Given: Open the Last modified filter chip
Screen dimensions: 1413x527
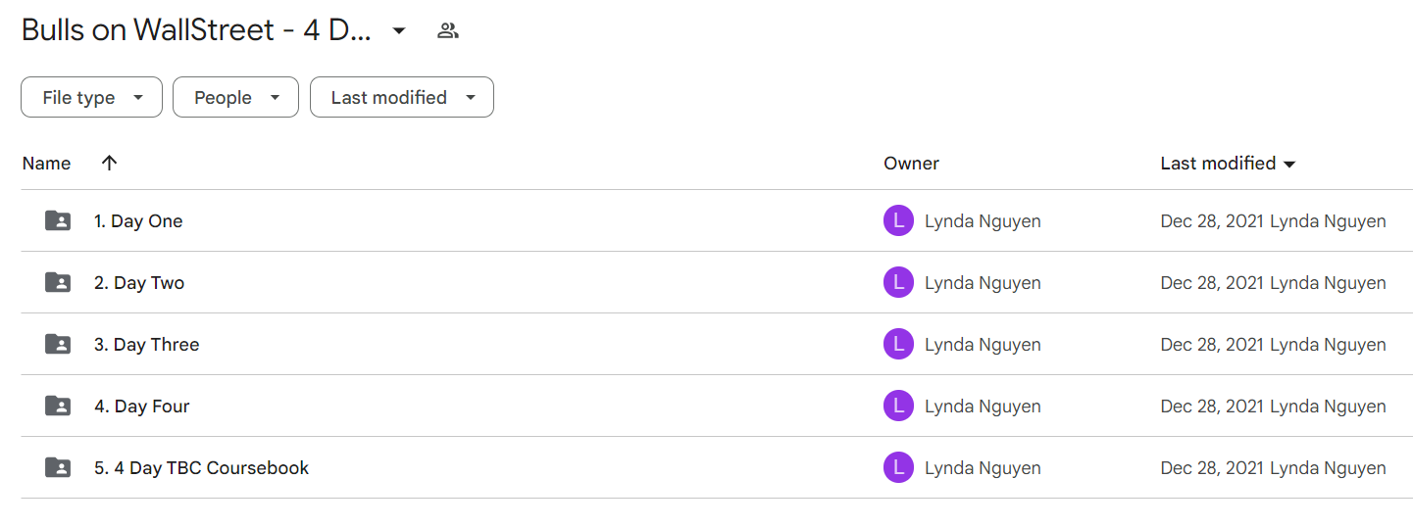Looking at the screenshot, I should coord(402,97).
